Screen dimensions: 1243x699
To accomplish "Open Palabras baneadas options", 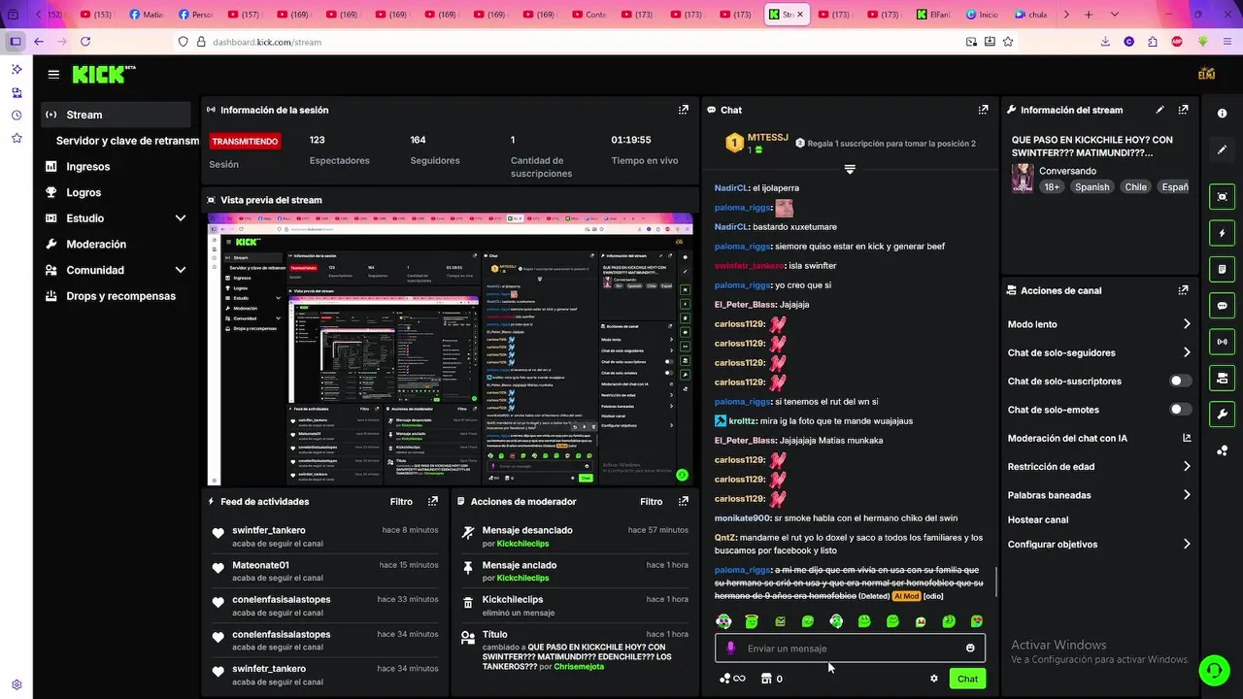I will pyautogui.click(x=1099, y=495).
